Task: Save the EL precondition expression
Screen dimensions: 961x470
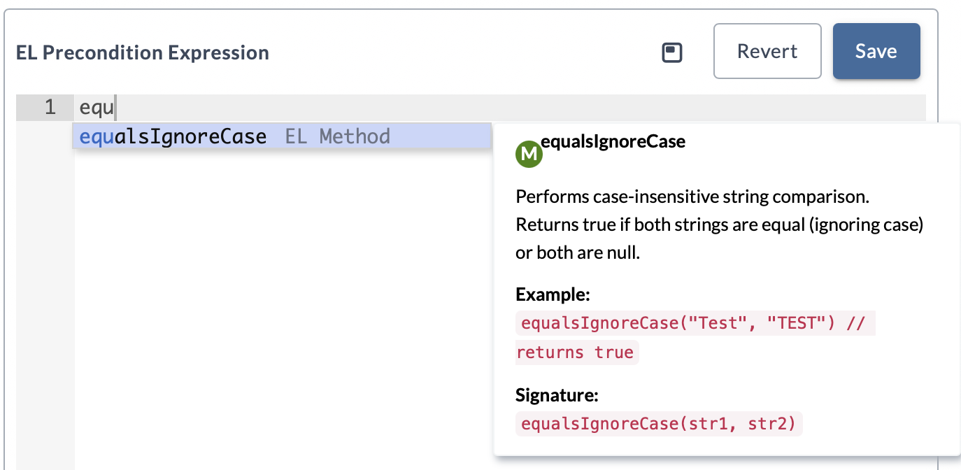Action: tap(876, 51)
